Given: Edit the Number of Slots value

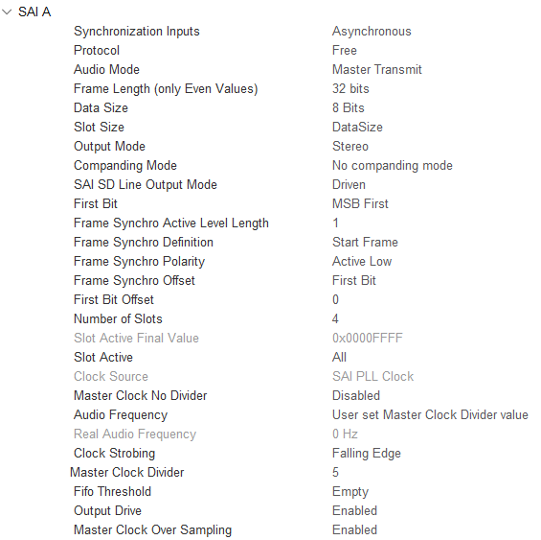Looking at the screenshot, I should tap(335, 318).
